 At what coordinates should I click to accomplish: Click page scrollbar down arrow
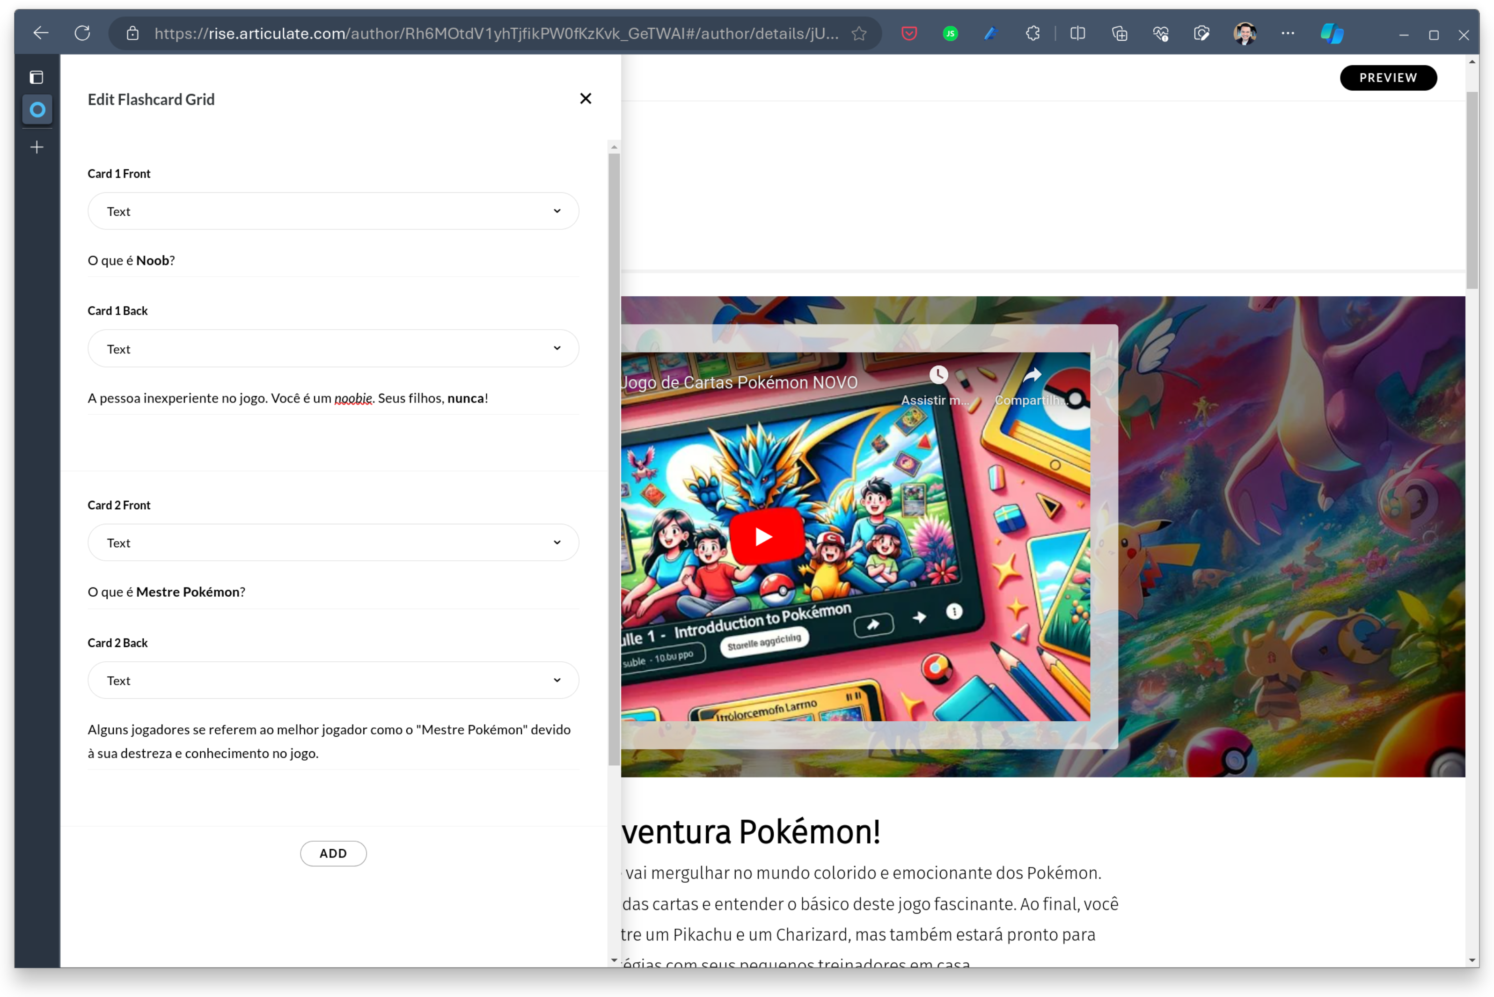(x=1472, y=960)
